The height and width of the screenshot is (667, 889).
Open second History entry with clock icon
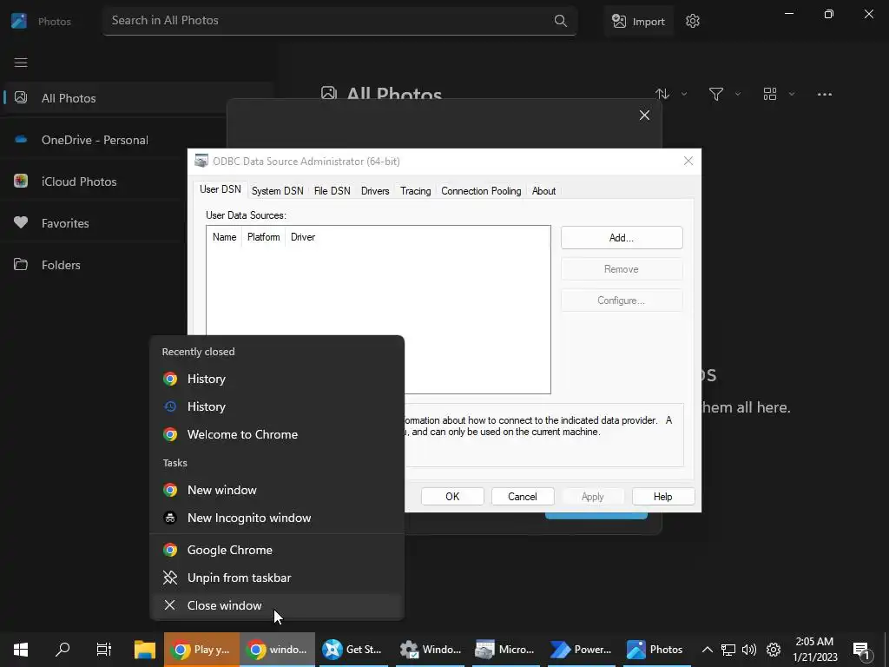277,406
